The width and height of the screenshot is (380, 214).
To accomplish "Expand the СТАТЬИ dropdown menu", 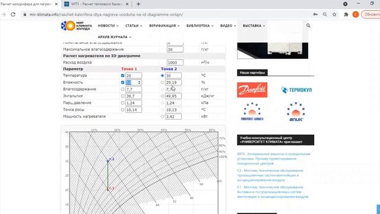I will (134, 26).
